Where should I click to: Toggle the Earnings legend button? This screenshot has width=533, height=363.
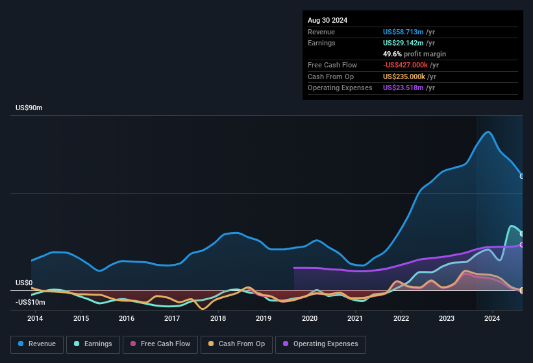pos(93,344)
